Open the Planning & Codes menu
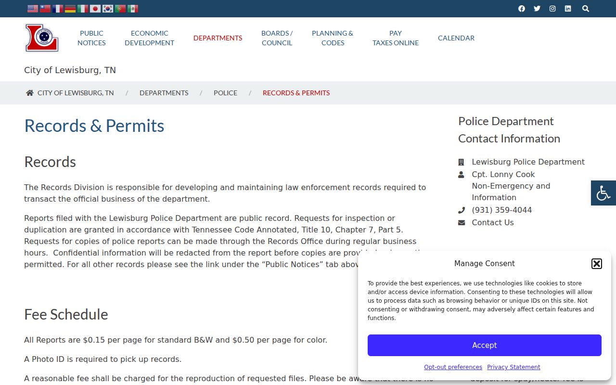The width and height of the screenshot is (616, 385). tap(333, 38)
